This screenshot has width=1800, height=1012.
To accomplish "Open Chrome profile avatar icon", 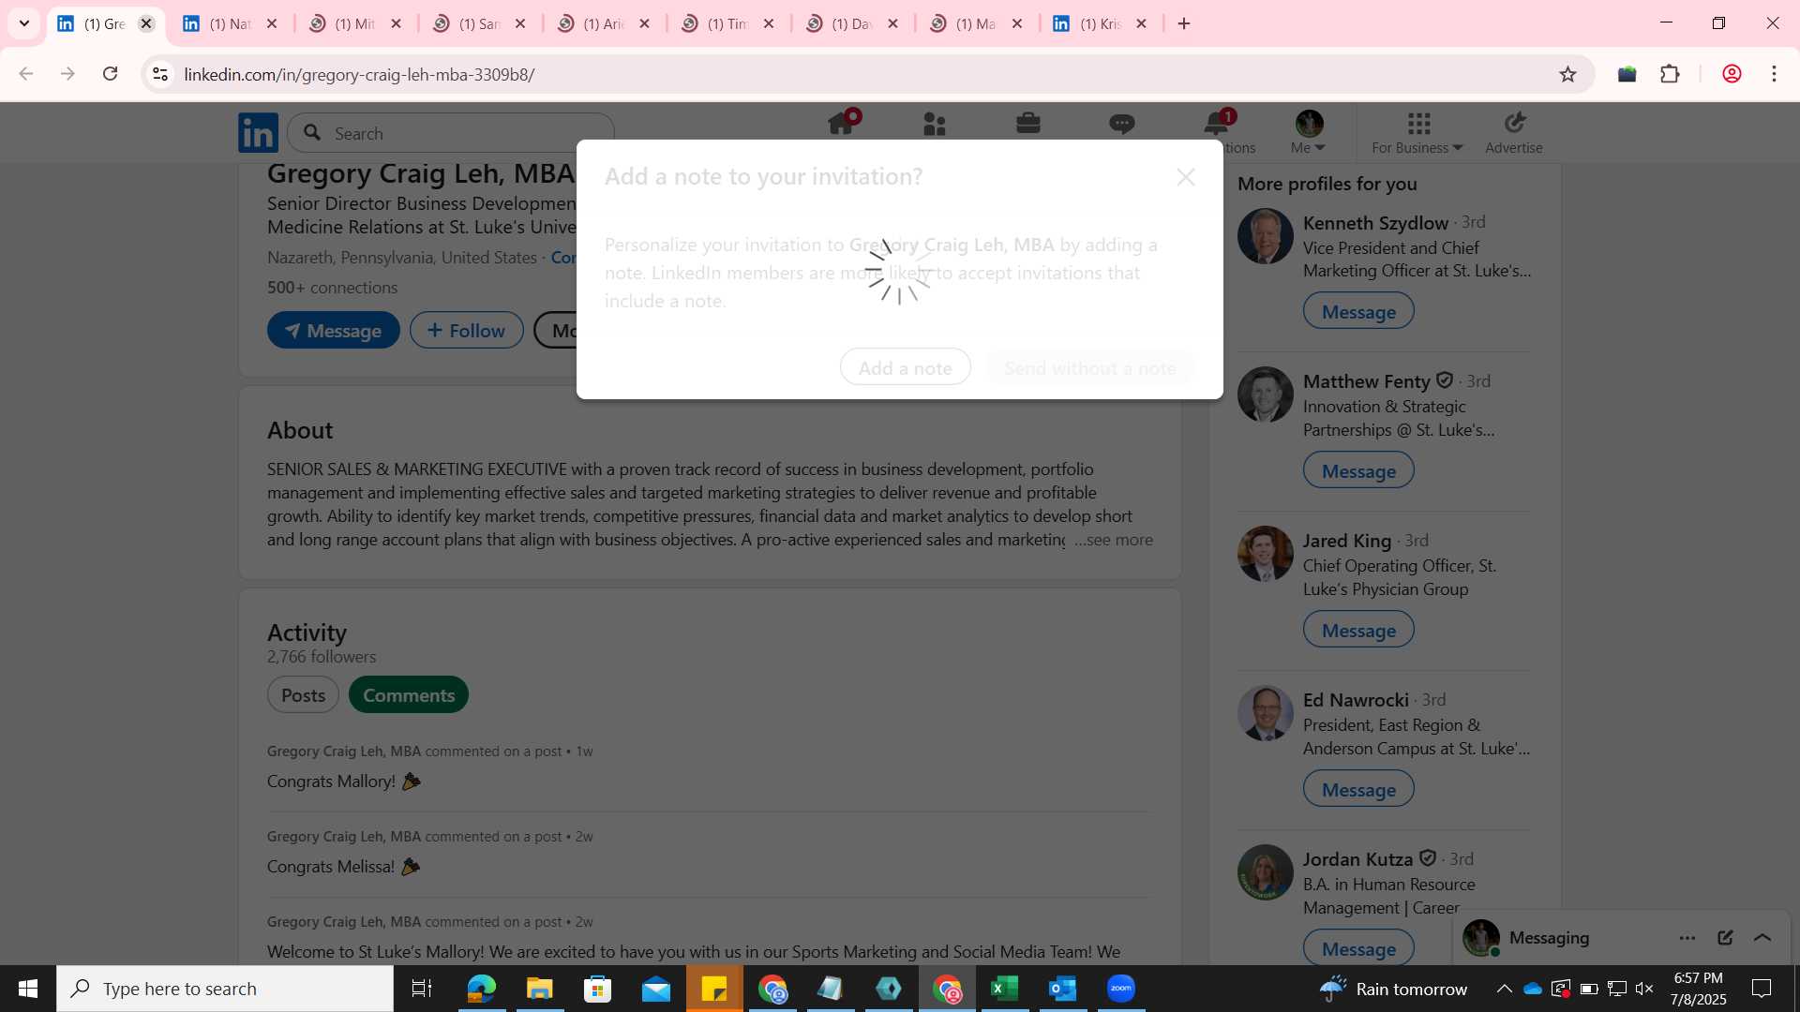I will pos(1732,74).
